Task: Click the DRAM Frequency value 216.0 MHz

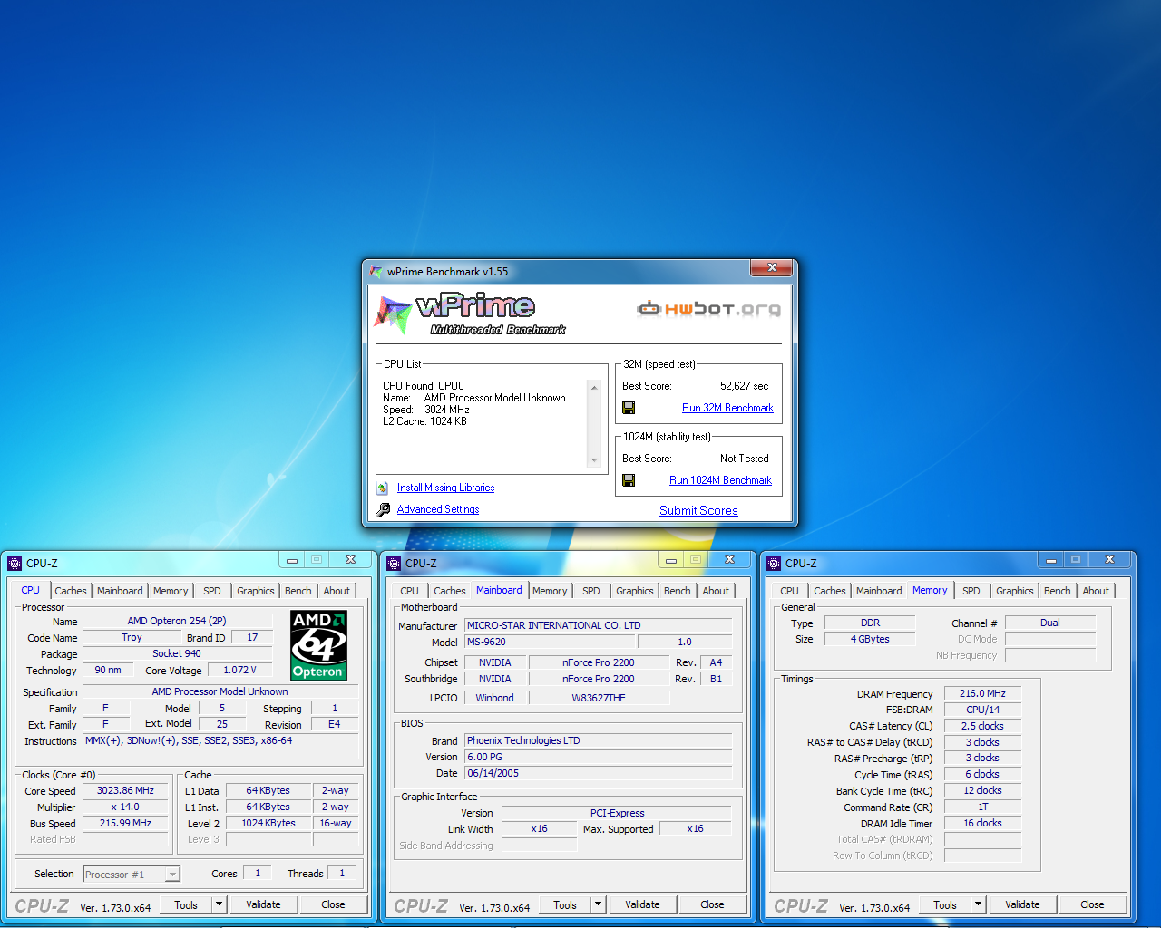Action: pyautogui.click(x=982, y=693)
